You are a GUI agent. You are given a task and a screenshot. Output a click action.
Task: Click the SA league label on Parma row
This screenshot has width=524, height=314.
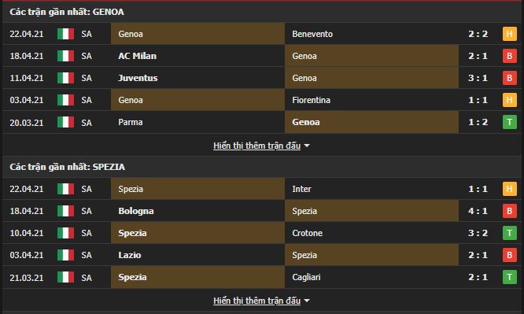click(x=87, y=123)
